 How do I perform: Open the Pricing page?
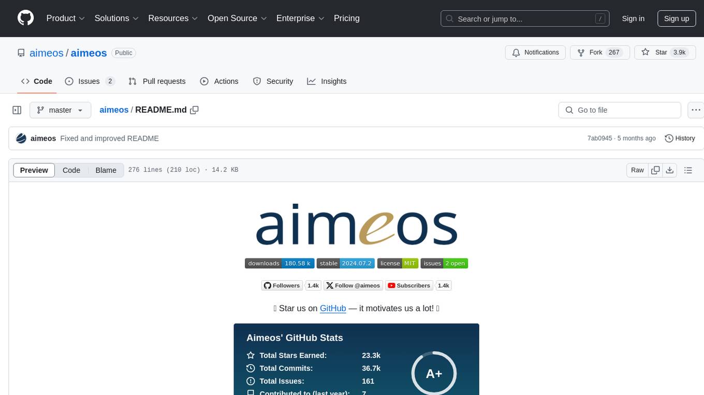tap(347, 18)
